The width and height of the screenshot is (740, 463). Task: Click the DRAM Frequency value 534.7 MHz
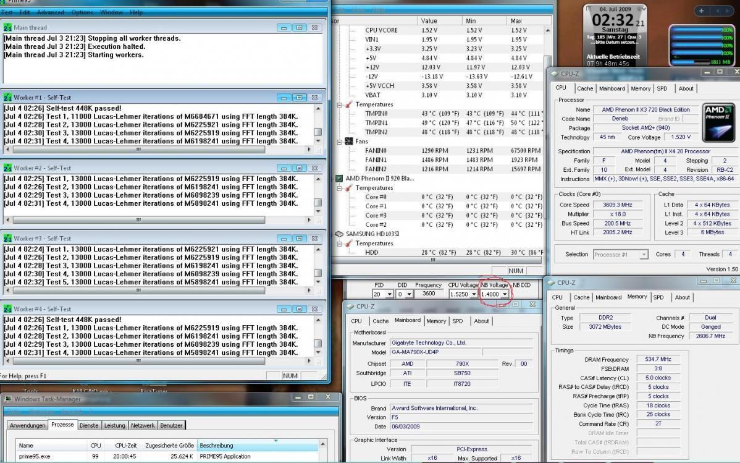point(658,359)
